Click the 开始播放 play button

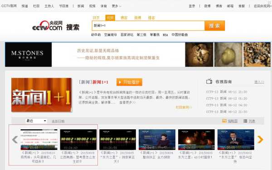coord(129,82)
